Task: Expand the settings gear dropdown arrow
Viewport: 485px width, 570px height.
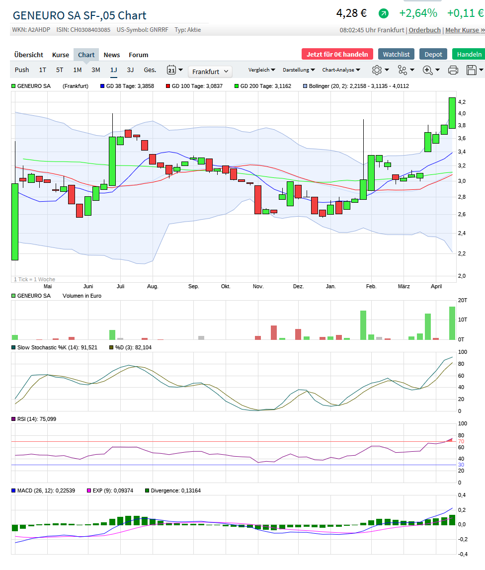Action: pyautogui.click(x=387, y=70)
